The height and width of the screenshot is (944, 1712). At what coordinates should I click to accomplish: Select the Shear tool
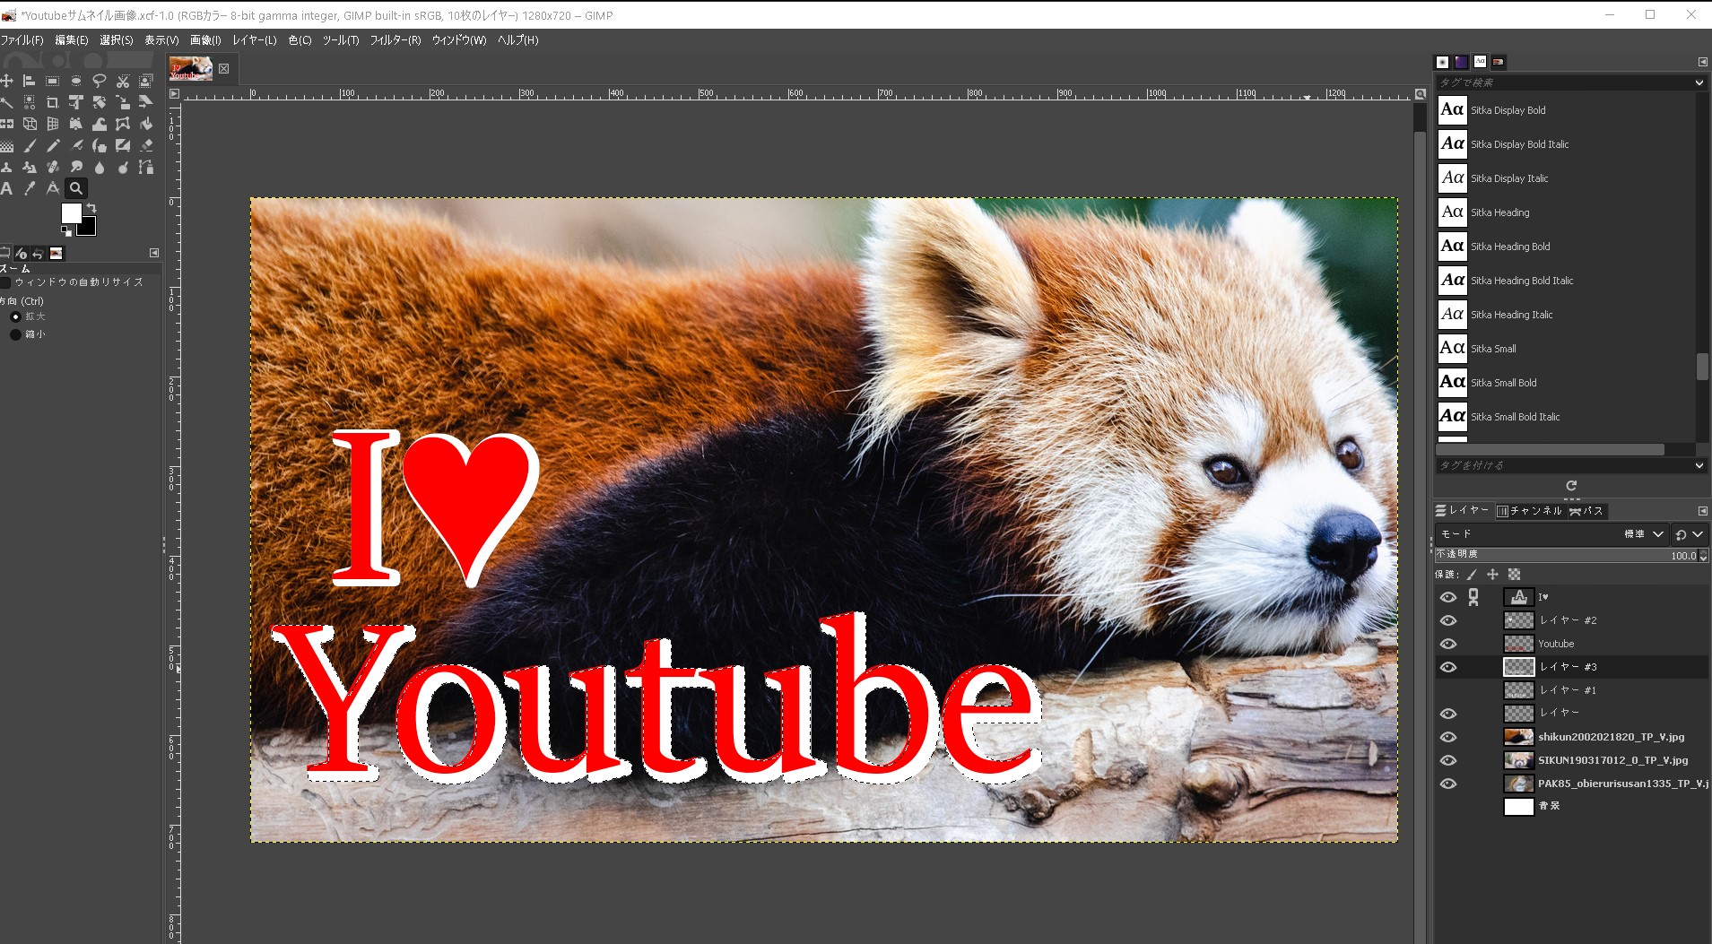146,102
